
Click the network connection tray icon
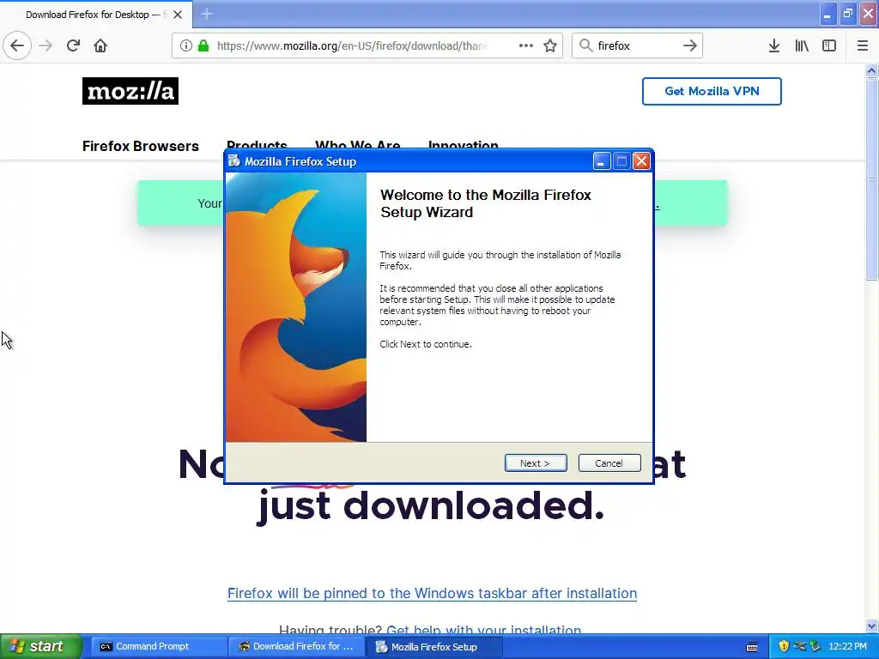[x=799, y=646]
